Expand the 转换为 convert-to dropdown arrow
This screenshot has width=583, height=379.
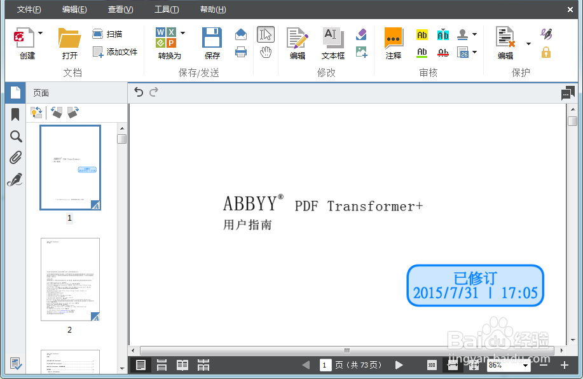tap(183, 33)
